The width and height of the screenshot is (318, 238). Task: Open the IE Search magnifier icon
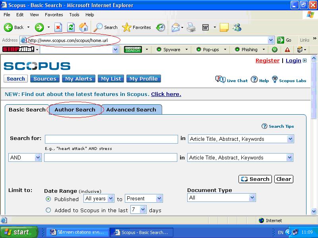pos(98,27)
